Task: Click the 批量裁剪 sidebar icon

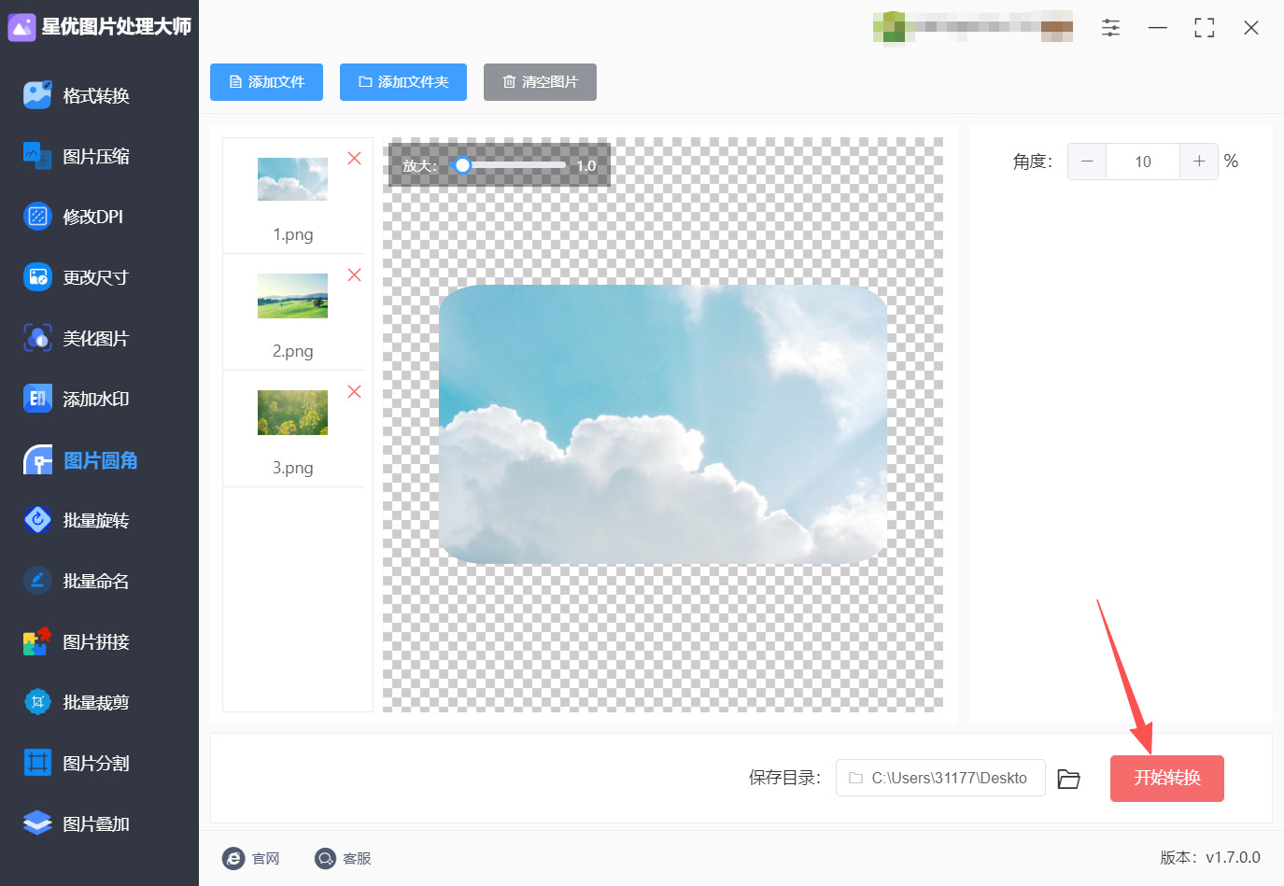Action: [x=37, y=702]
